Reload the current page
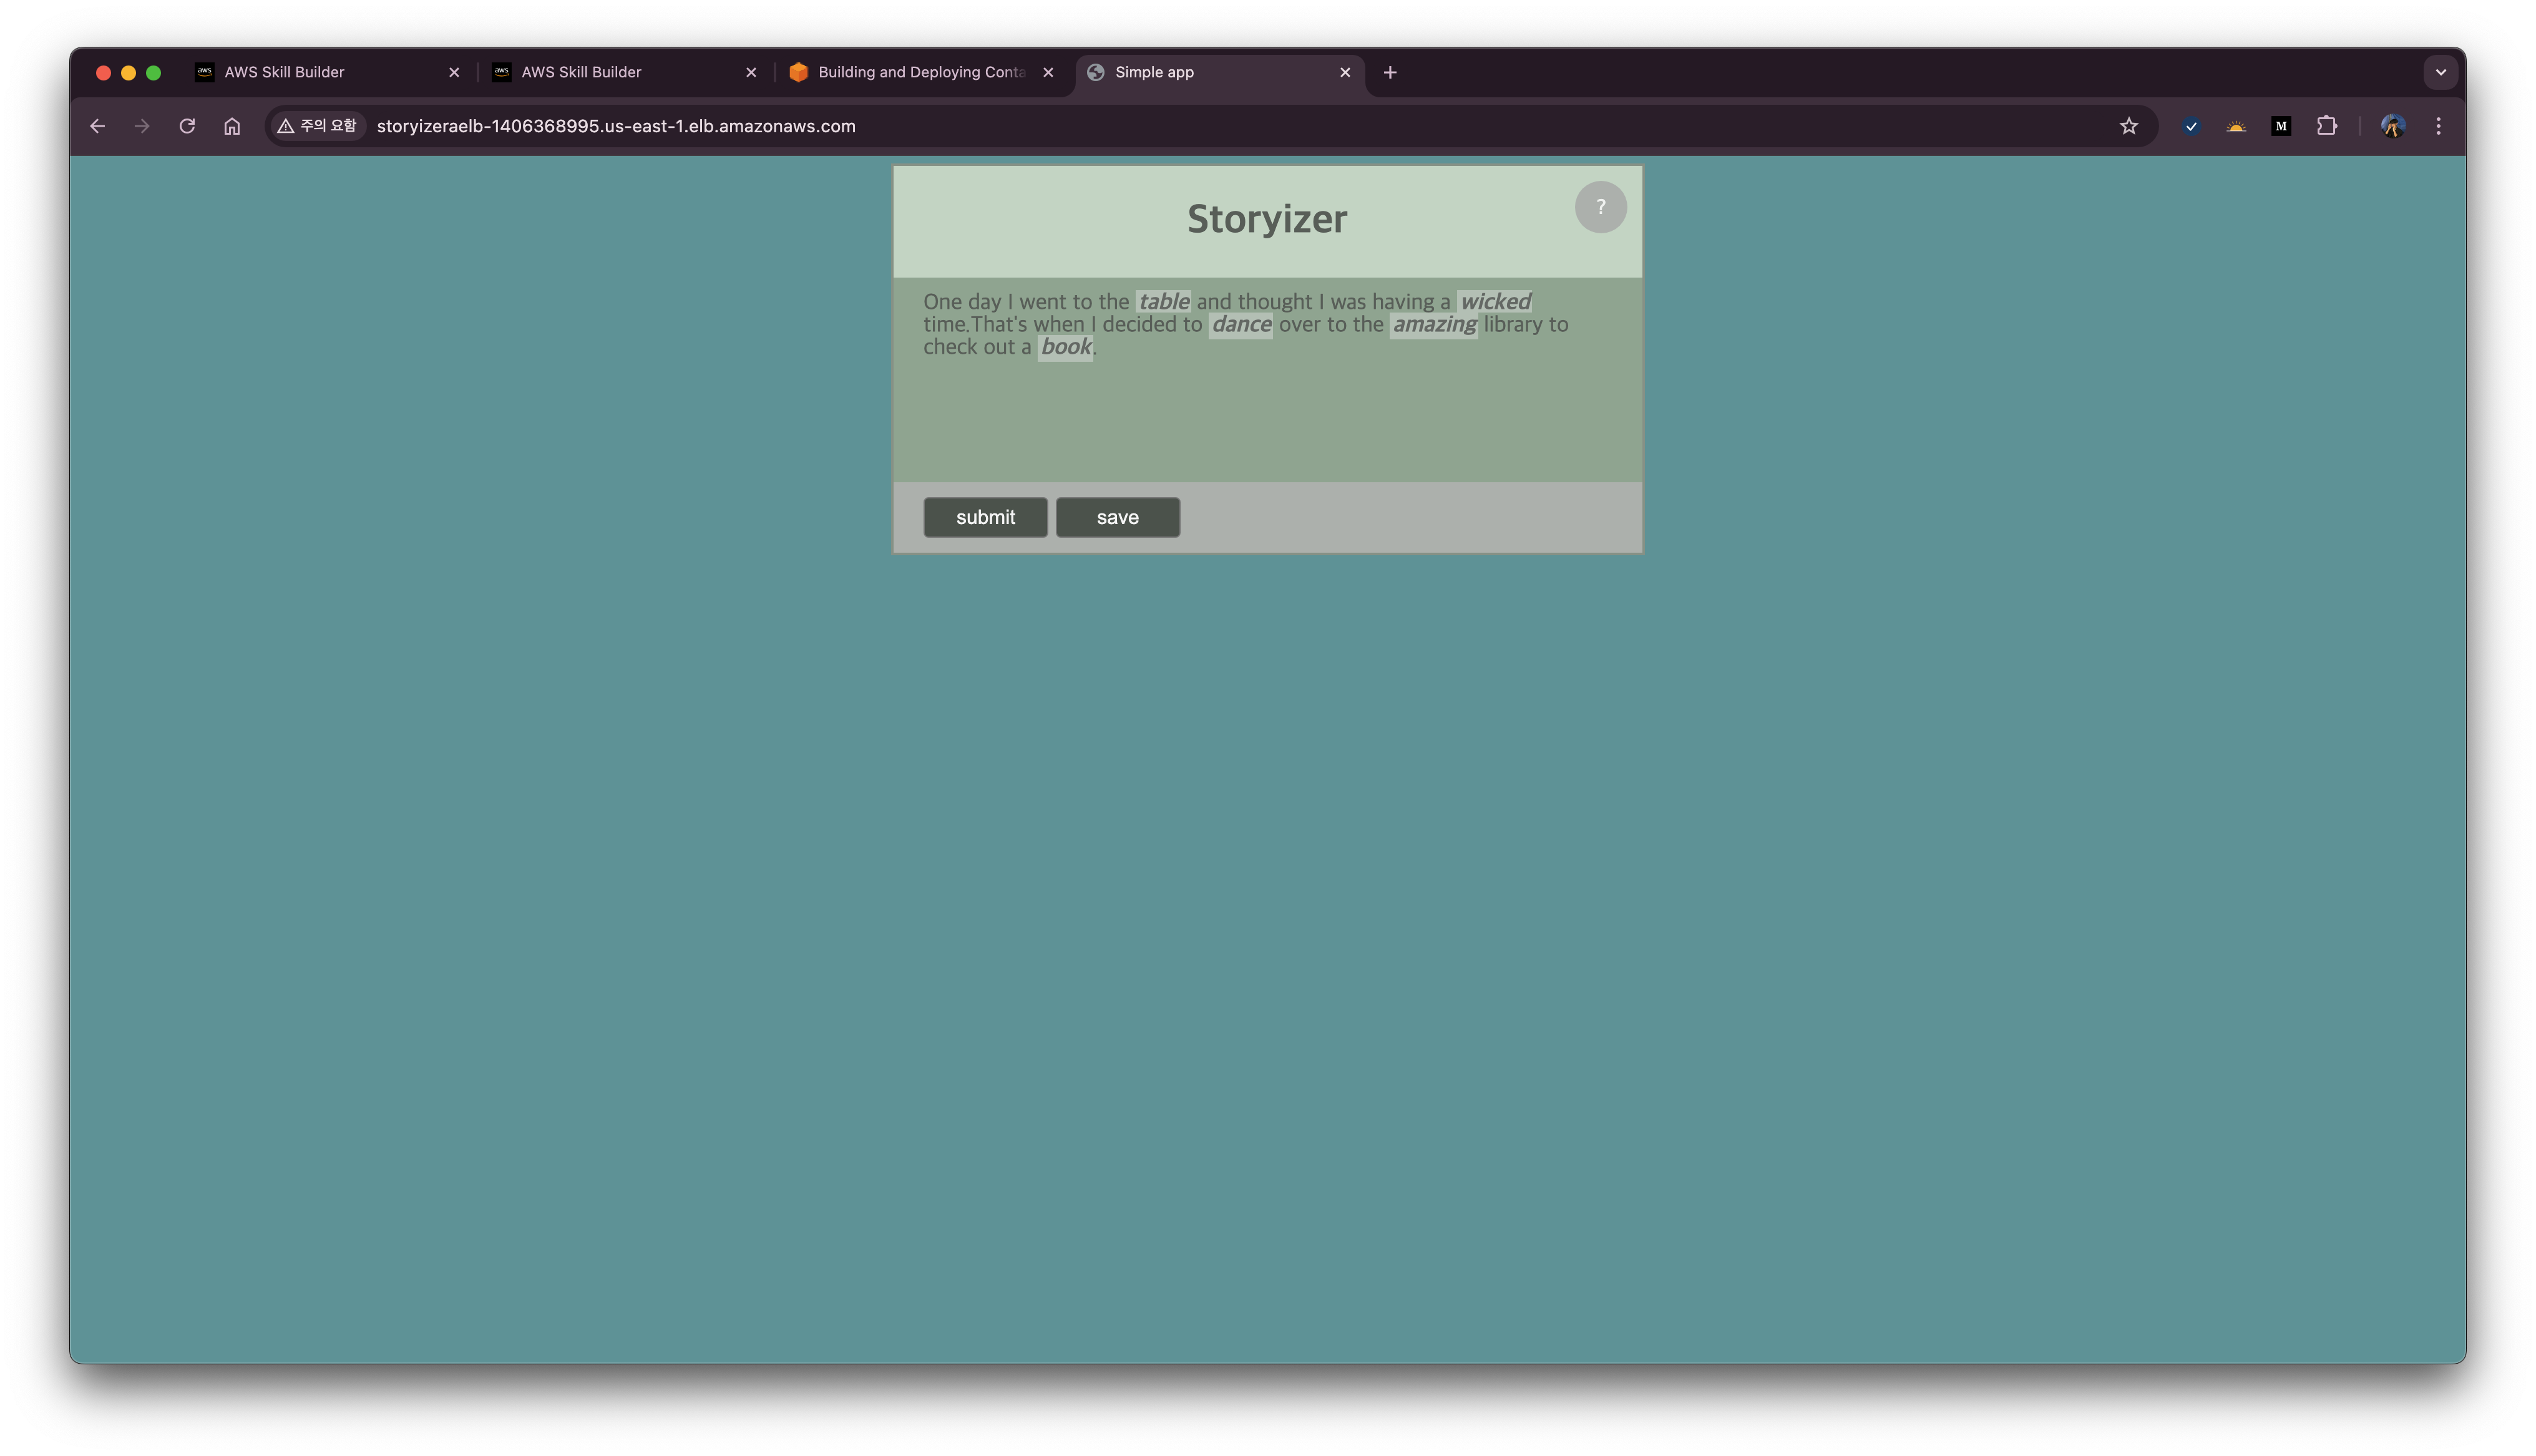The image size is (2536, 1456). pyautogui.click(x=187, y=126)
